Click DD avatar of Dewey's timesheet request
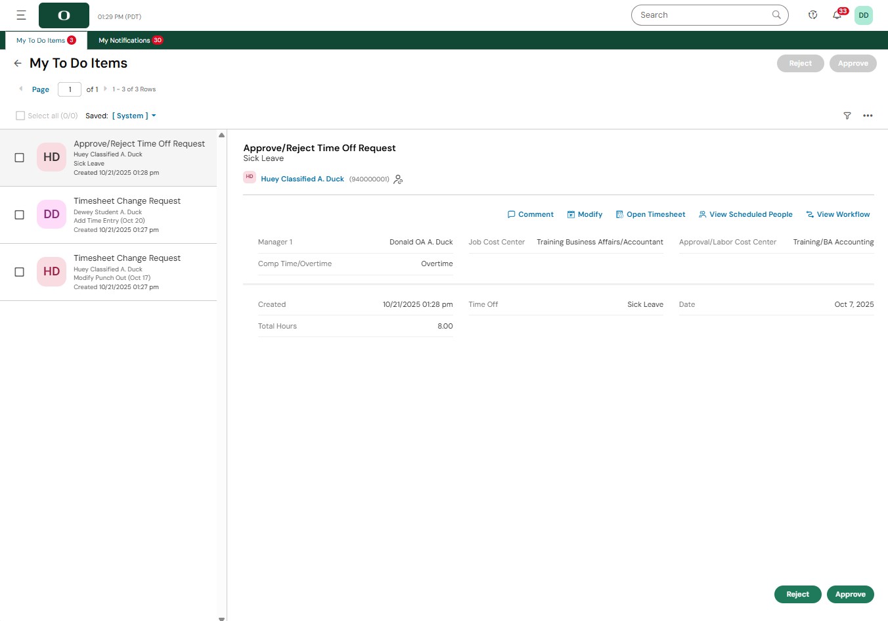The width and height of the screenshot is (888, 621). pyautogui.click(x=51, y=214)
